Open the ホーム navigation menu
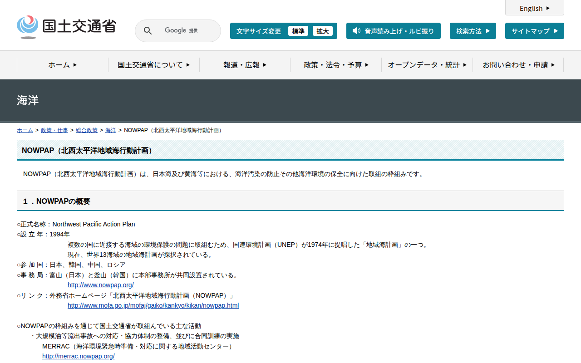 63,65
